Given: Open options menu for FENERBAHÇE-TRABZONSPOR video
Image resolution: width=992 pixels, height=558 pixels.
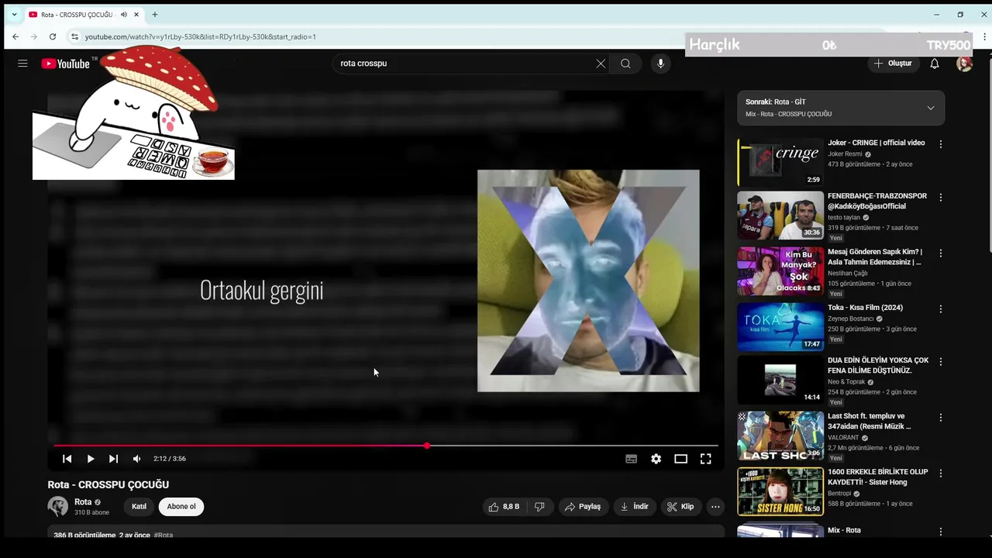Looking at the screenshot, I should click(941, 198).
